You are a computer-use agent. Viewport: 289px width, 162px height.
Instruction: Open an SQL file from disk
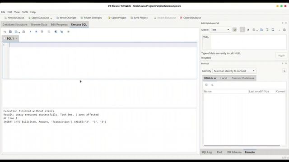tap(10, 31)
